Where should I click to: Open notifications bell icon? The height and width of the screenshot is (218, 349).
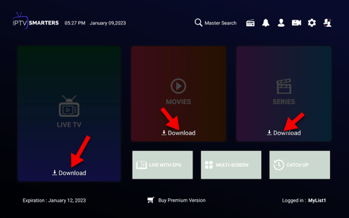point(266,23)
